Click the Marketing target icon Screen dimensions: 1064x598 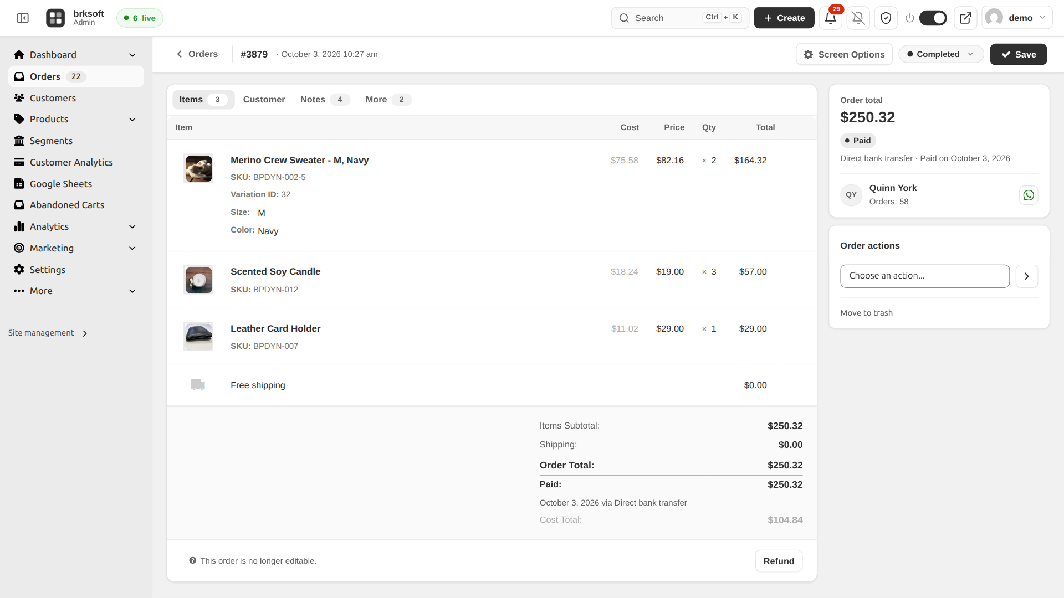point(19,248)
